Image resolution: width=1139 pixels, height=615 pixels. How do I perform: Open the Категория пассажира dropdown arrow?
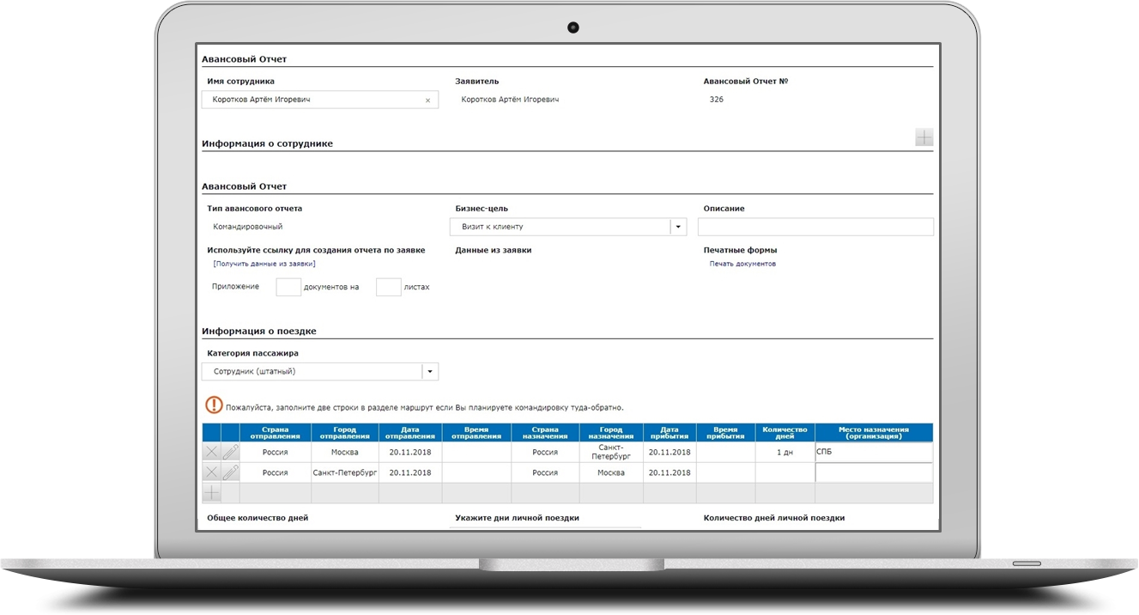[430, 372]
